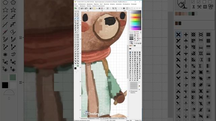Select the upright plus-shaped cross stitch type

133,52
